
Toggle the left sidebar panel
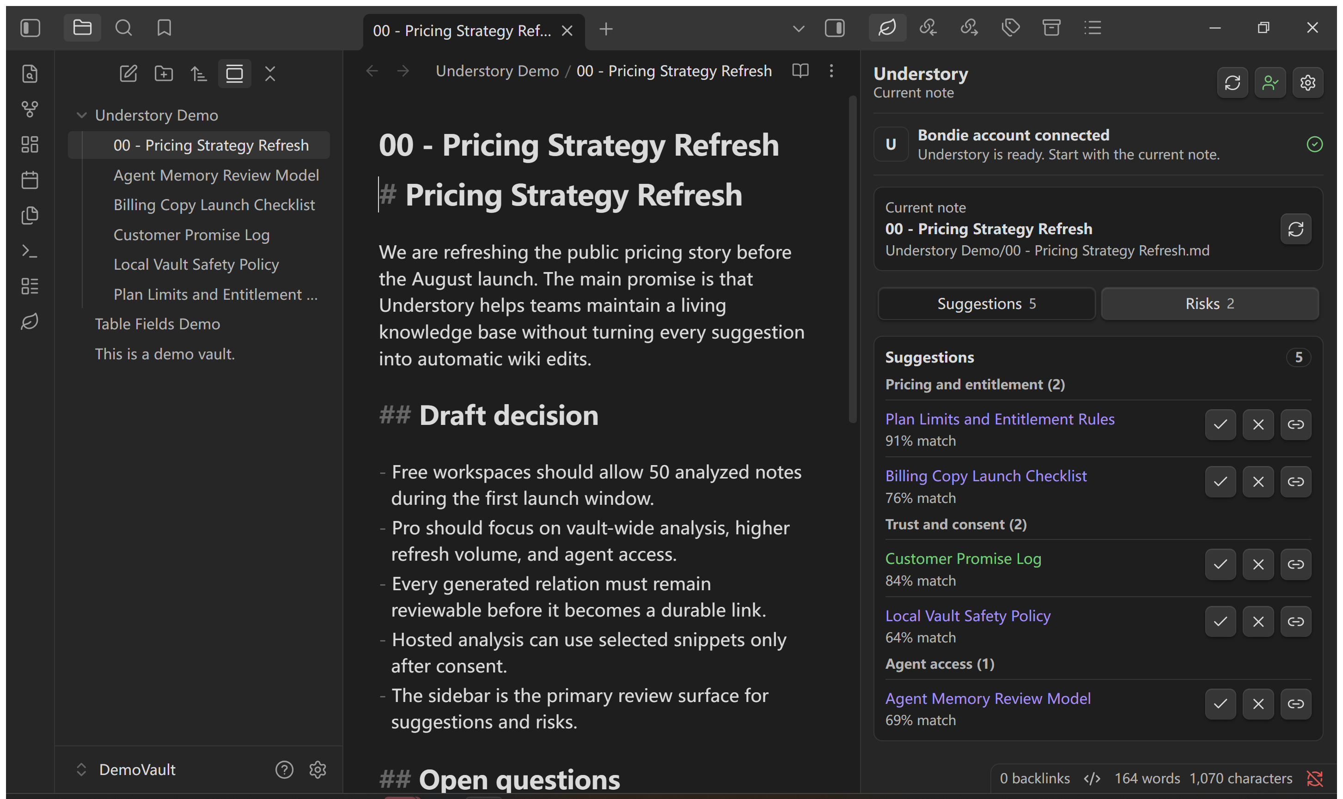coord(30,28)
